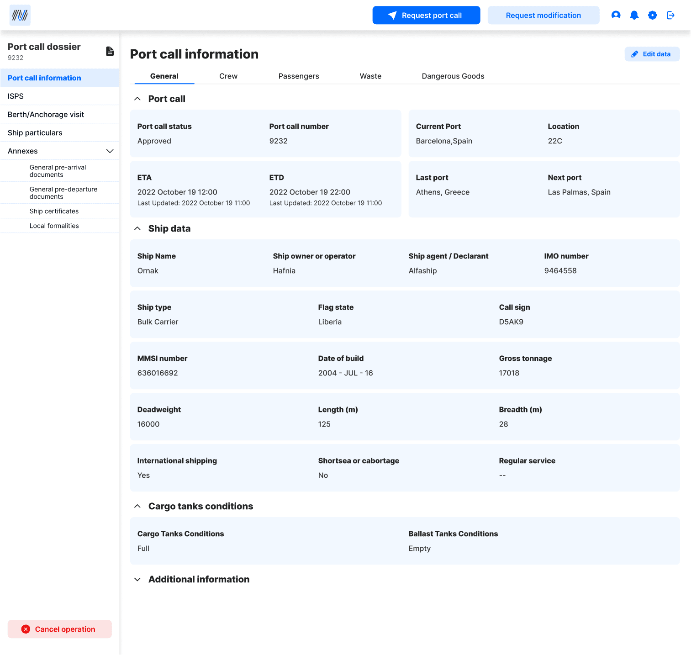Image resolution: width=691 pixels, height=655 pixels.
Task: Click the Ship type value Bulk Carrier
Action: tap(158, 322)
